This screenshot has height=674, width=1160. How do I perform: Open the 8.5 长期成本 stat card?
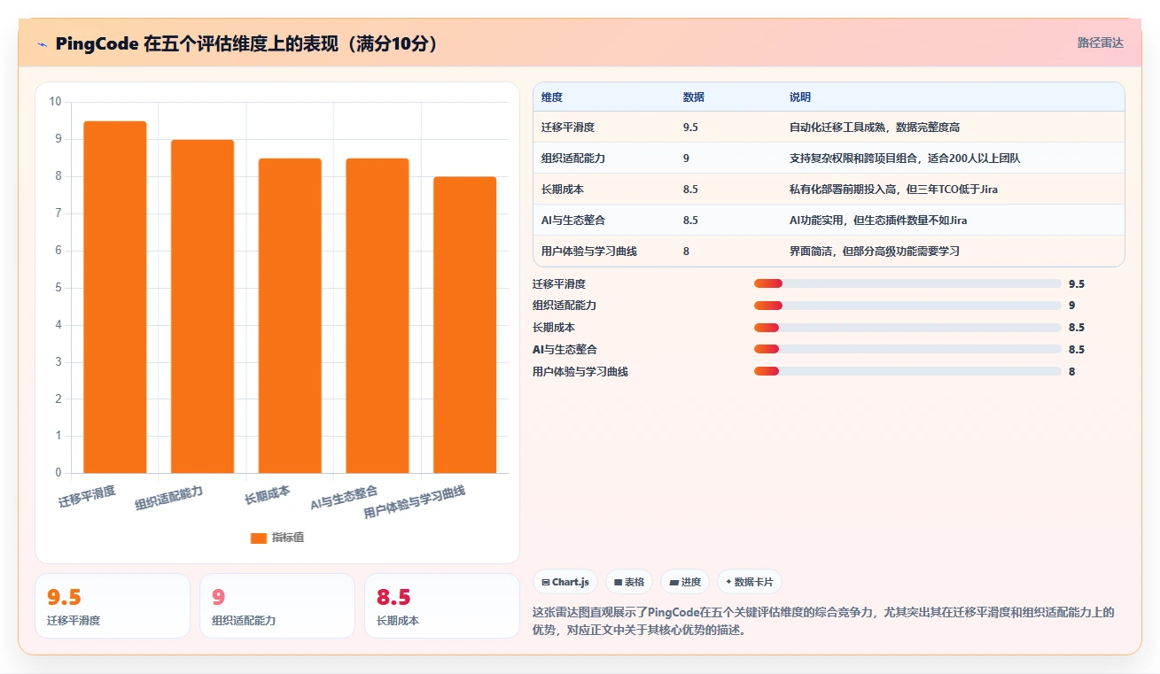(x=442, y=606)
